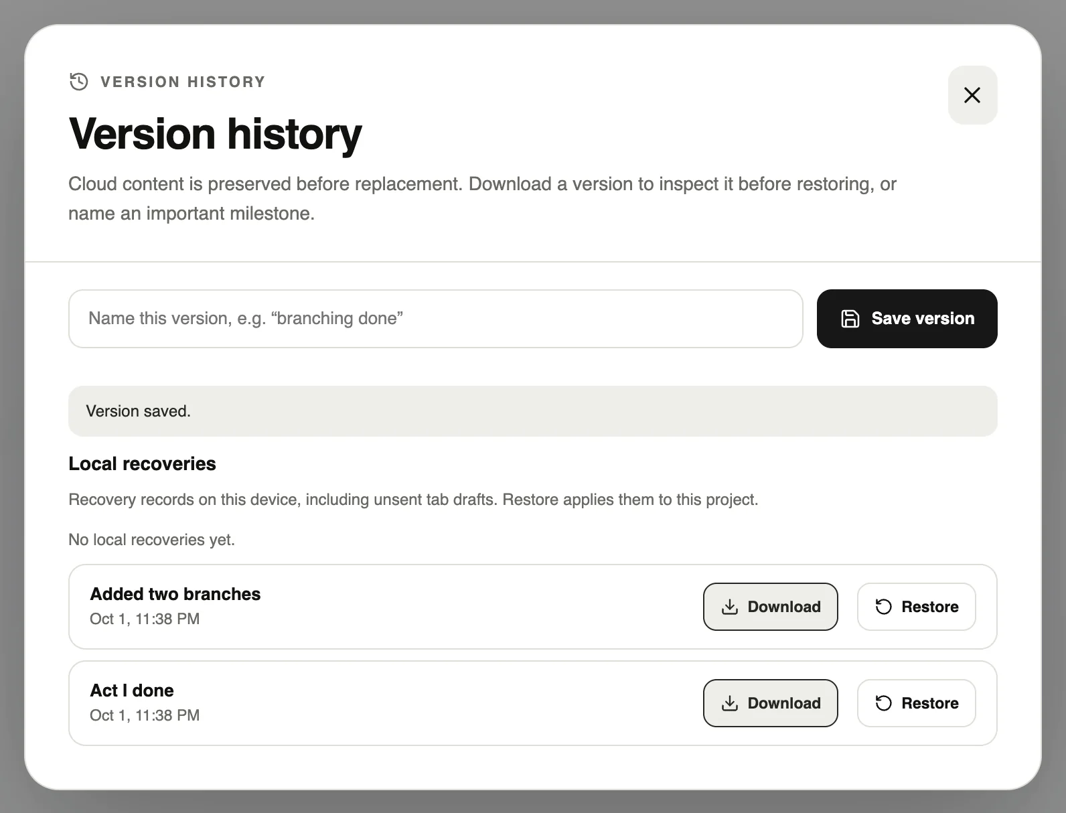Click the timestamp under "Act I done"
The image size is (1066, 813).
click(x=145, y=715)
